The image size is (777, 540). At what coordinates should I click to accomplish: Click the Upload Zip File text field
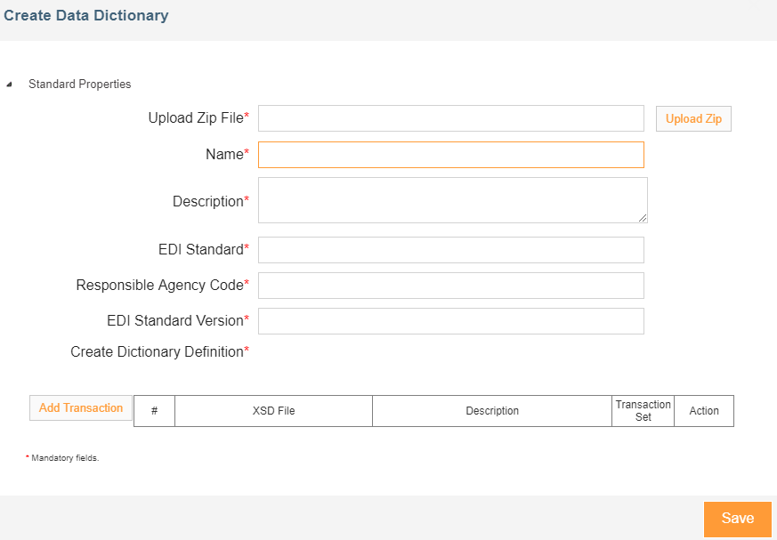[450, 118]
